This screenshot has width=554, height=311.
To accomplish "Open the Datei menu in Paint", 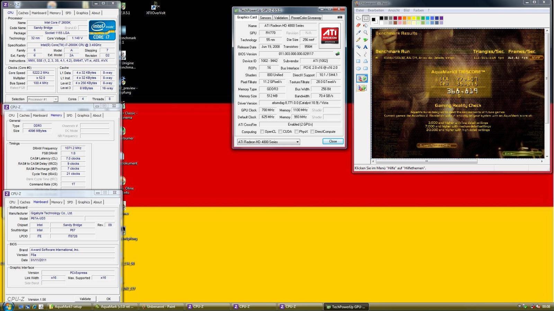I will [x=360, y=10].
